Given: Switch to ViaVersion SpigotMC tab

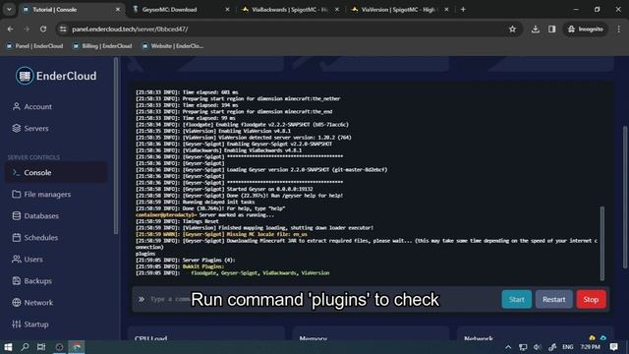Looking at the screenshot, I should point(399,9).
